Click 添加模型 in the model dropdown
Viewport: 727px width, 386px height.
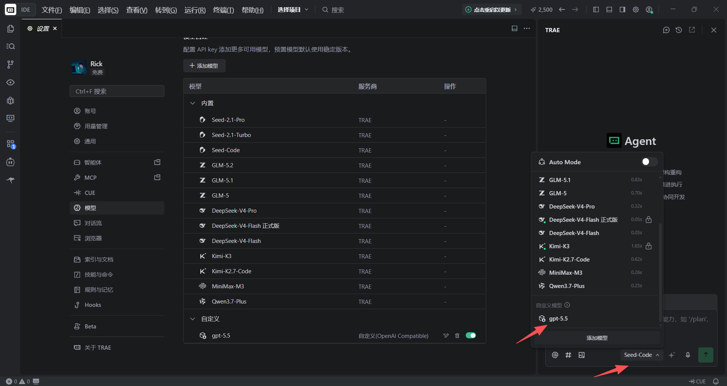pos(597,338)
